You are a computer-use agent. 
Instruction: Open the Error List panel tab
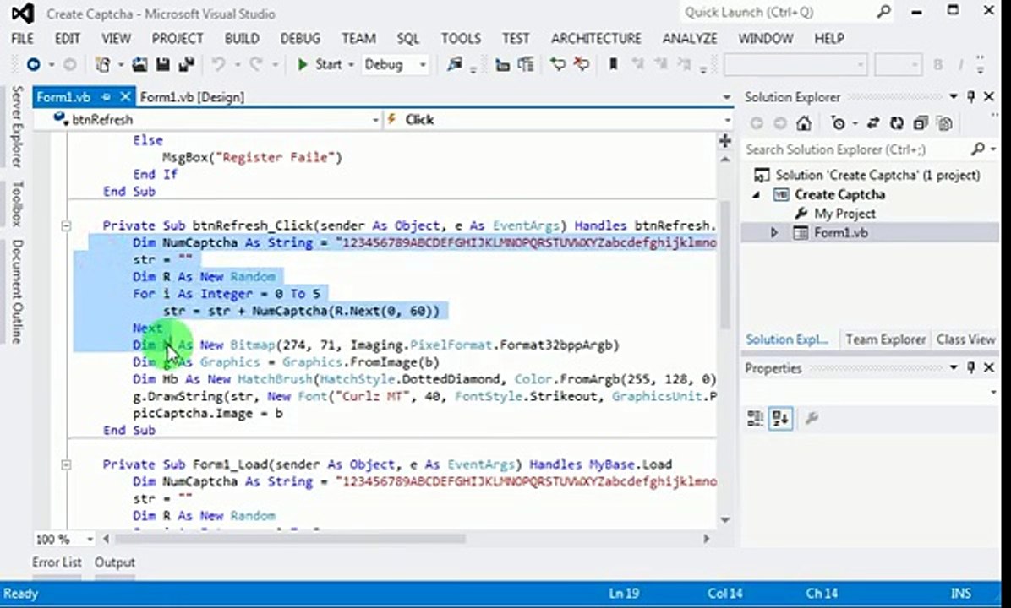[x=57, y=562]
